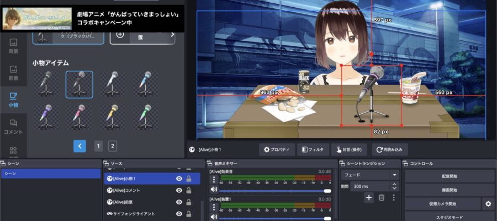Hide the [Alive]小物1 source with eye icon
Image resolution: width=497 pixels, height=221 pixels.
pyautogui.click(x=179, y=178)
